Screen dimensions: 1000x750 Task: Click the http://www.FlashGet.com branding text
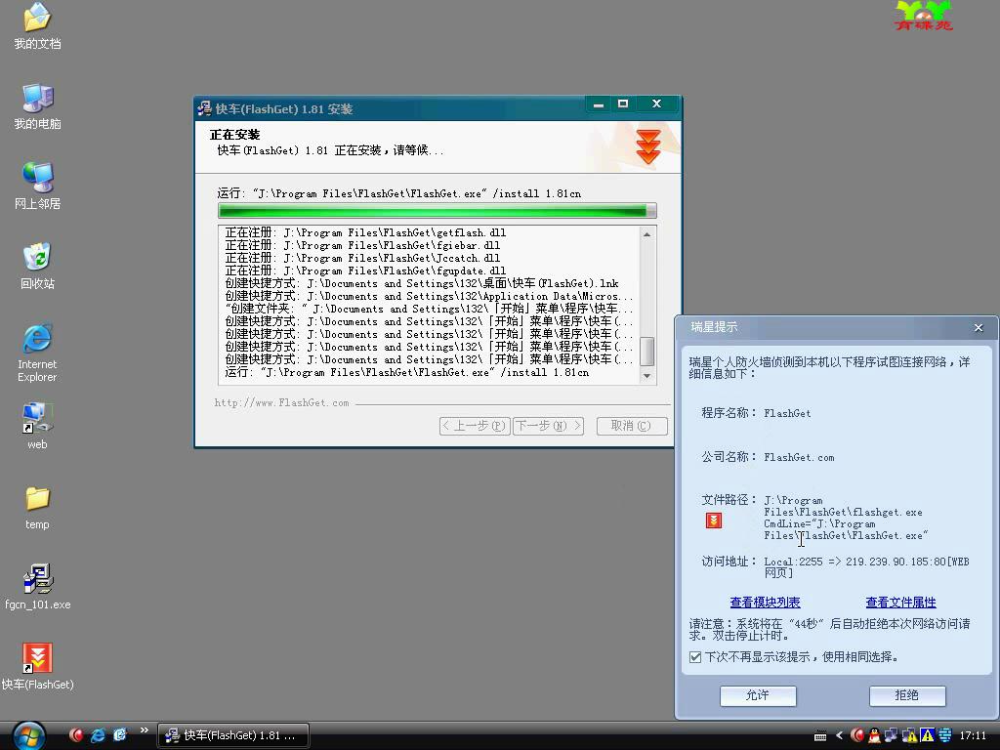(281, 403)
